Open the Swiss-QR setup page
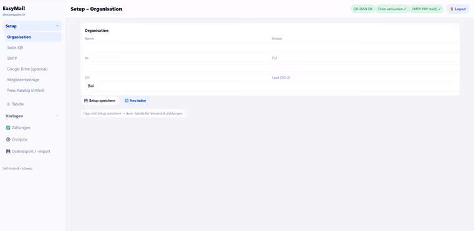Viewport: 474px width, 231px height. (15, 47)
